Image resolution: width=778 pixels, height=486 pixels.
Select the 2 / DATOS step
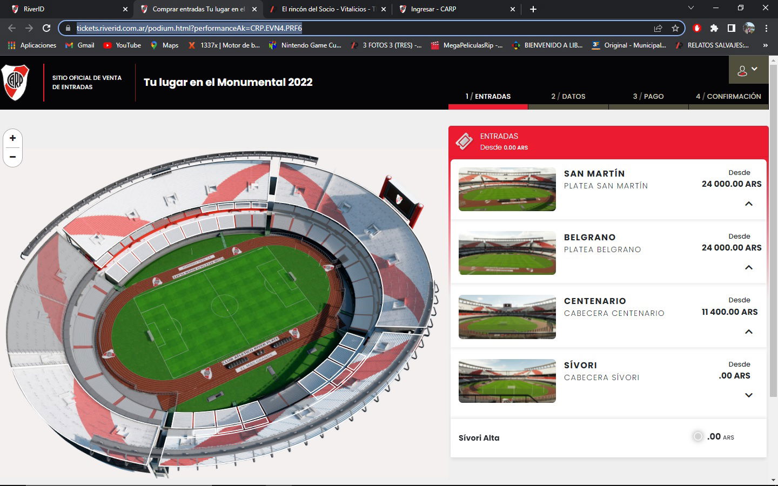[568, 96]
